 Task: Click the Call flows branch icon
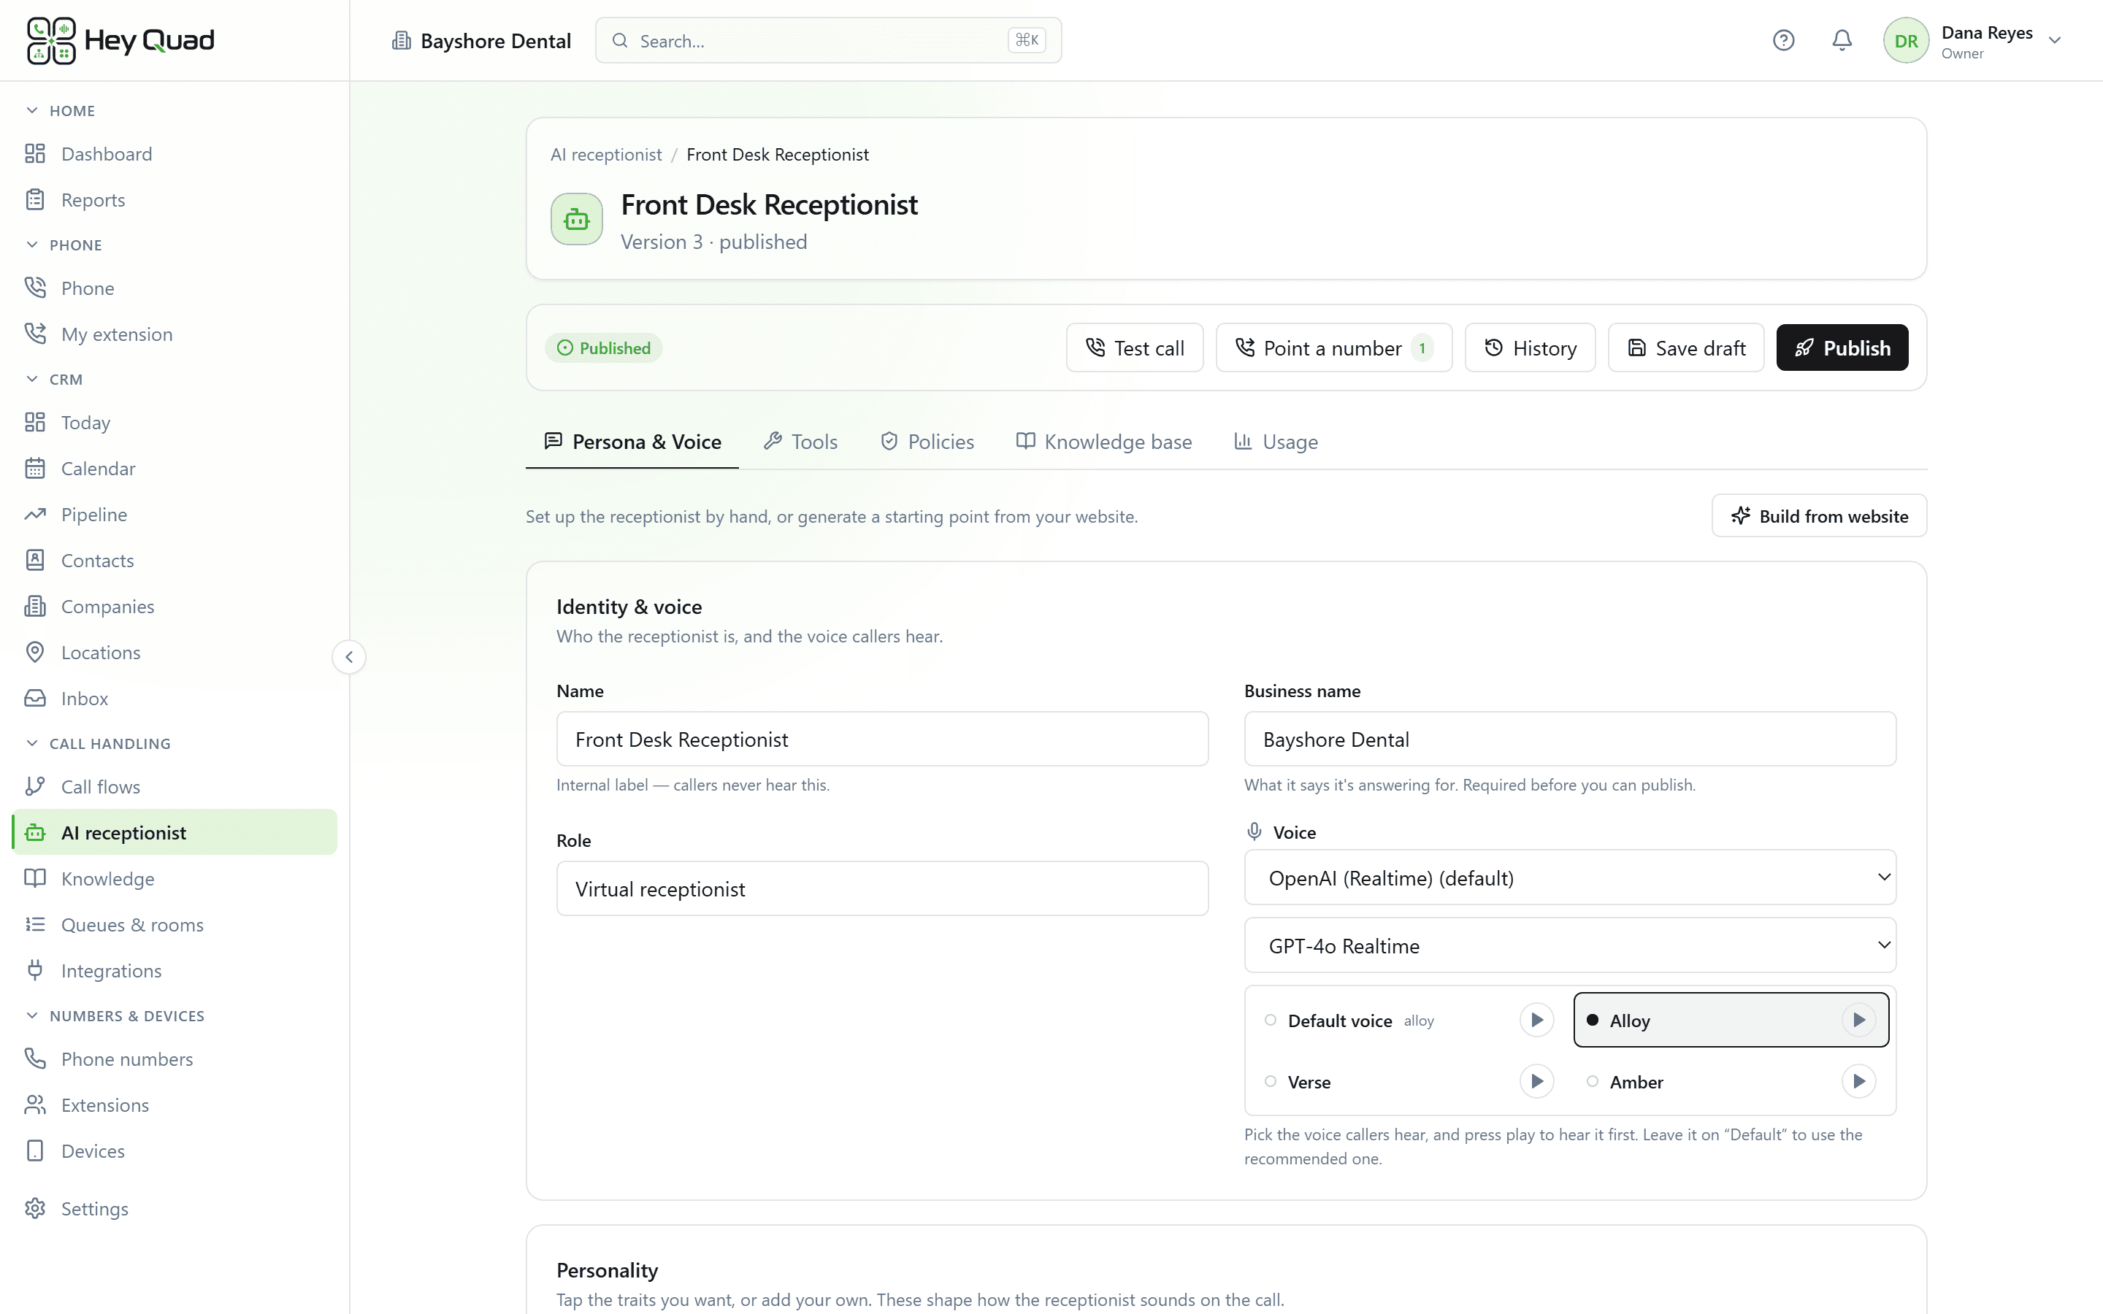click(35, 786)
